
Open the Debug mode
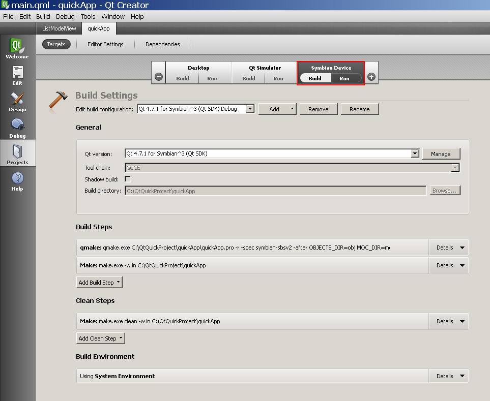pyautogui.click(x=17, y=128)
